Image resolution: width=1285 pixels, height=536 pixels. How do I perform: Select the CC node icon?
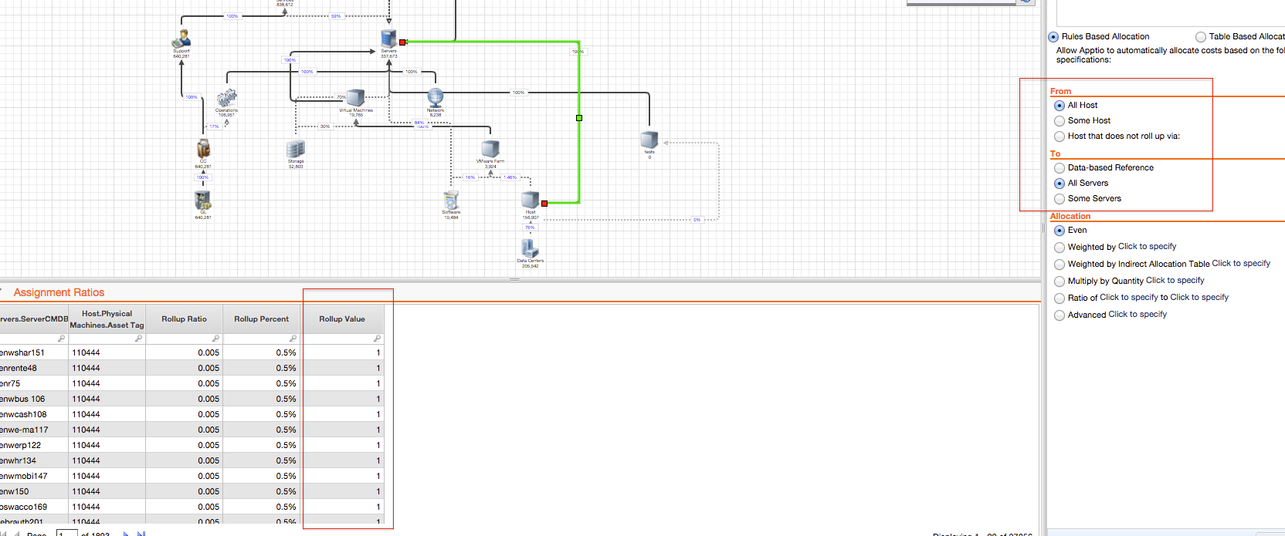203,149
